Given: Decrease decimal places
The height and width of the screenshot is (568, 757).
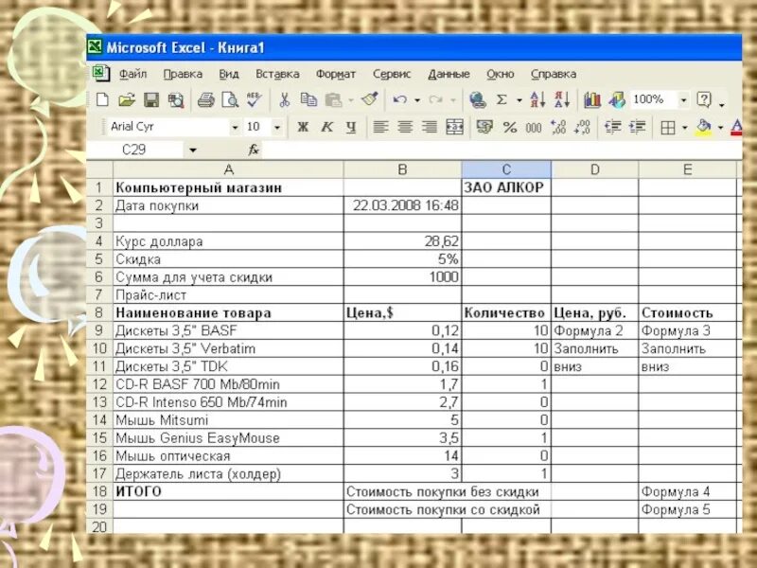Looking at the screenshot, I should point(582,127).
